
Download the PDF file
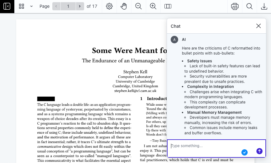264,6
